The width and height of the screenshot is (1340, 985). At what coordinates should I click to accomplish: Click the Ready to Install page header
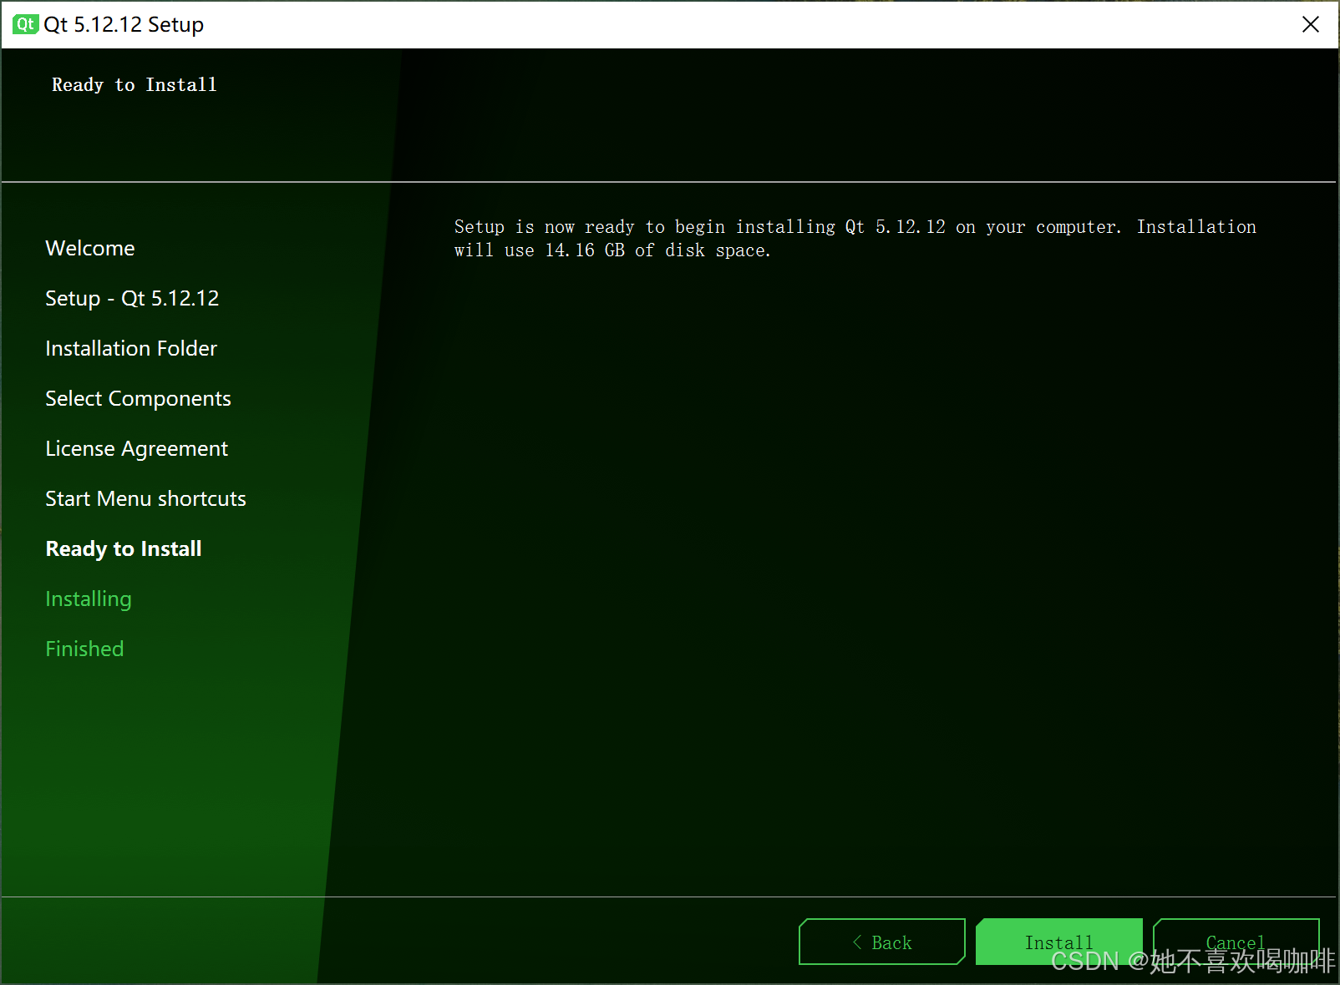135,84
